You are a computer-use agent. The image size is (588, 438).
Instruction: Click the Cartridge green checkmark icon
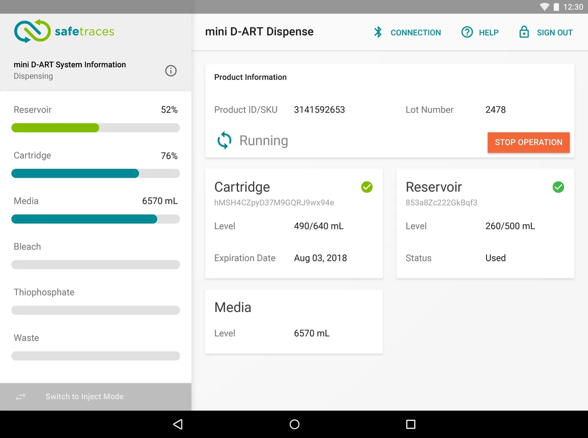[x=367, y=187]
